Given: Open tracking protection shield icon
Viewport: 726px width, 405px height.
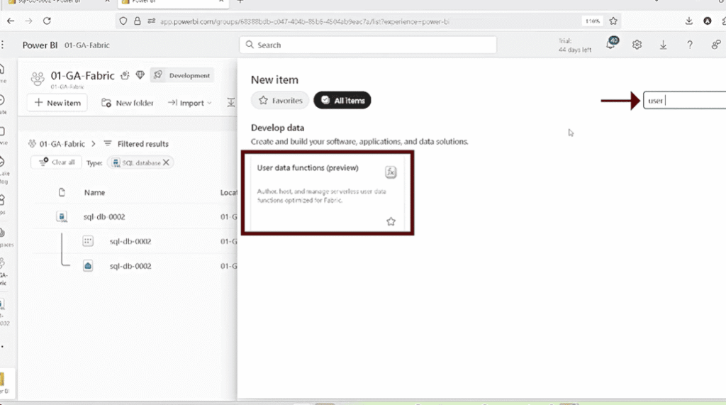Looking at the screenshot, I should [x=123, y=21].
